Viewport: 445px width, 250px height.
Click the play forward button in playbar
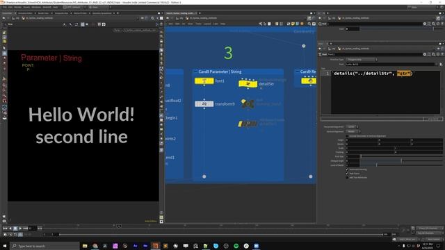pos(20,228)
